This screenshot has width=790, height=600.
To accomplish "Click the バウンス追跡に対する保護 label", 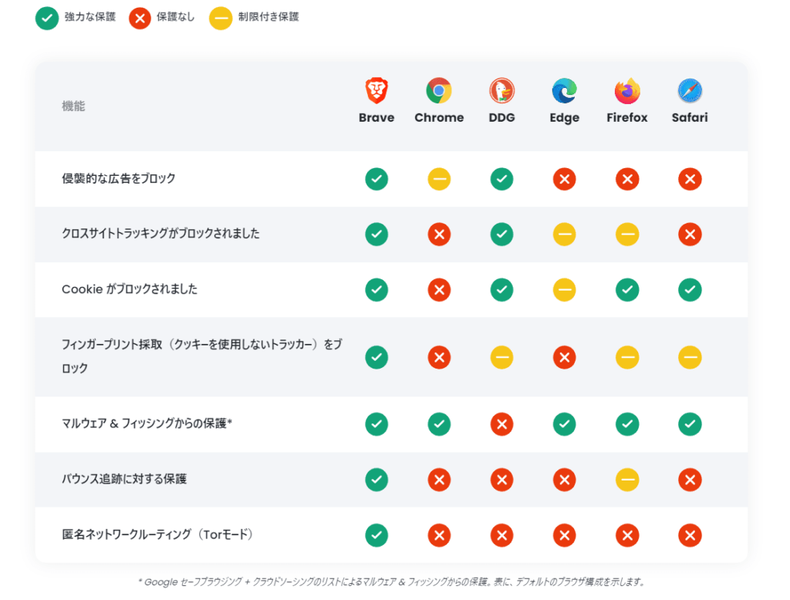I will tap(124, 479).
